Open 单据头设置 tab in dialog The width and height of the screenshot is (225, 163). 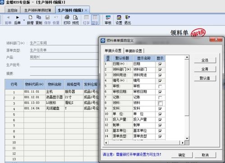[x=113, y=51]
